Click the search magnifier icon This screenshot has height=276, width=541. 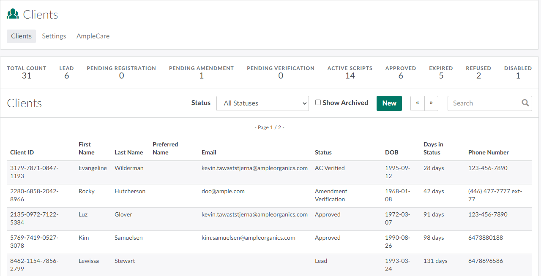(x=525, y=103)
